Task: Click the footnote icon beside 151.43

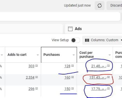Action: (109, 77)
